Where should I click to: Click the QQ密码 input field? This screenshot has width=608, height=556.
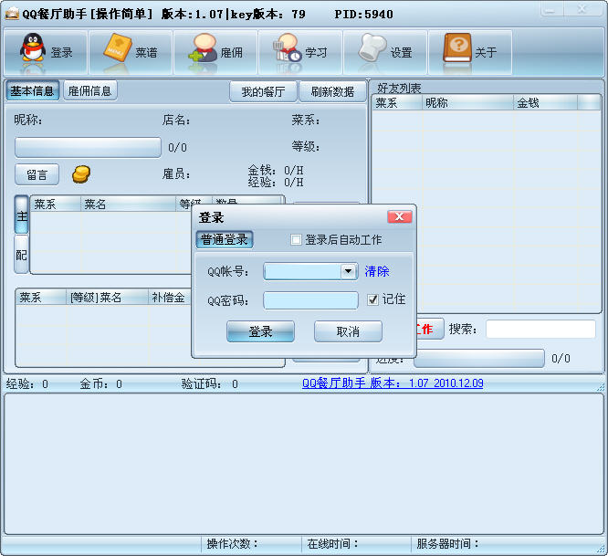point(310,300)
